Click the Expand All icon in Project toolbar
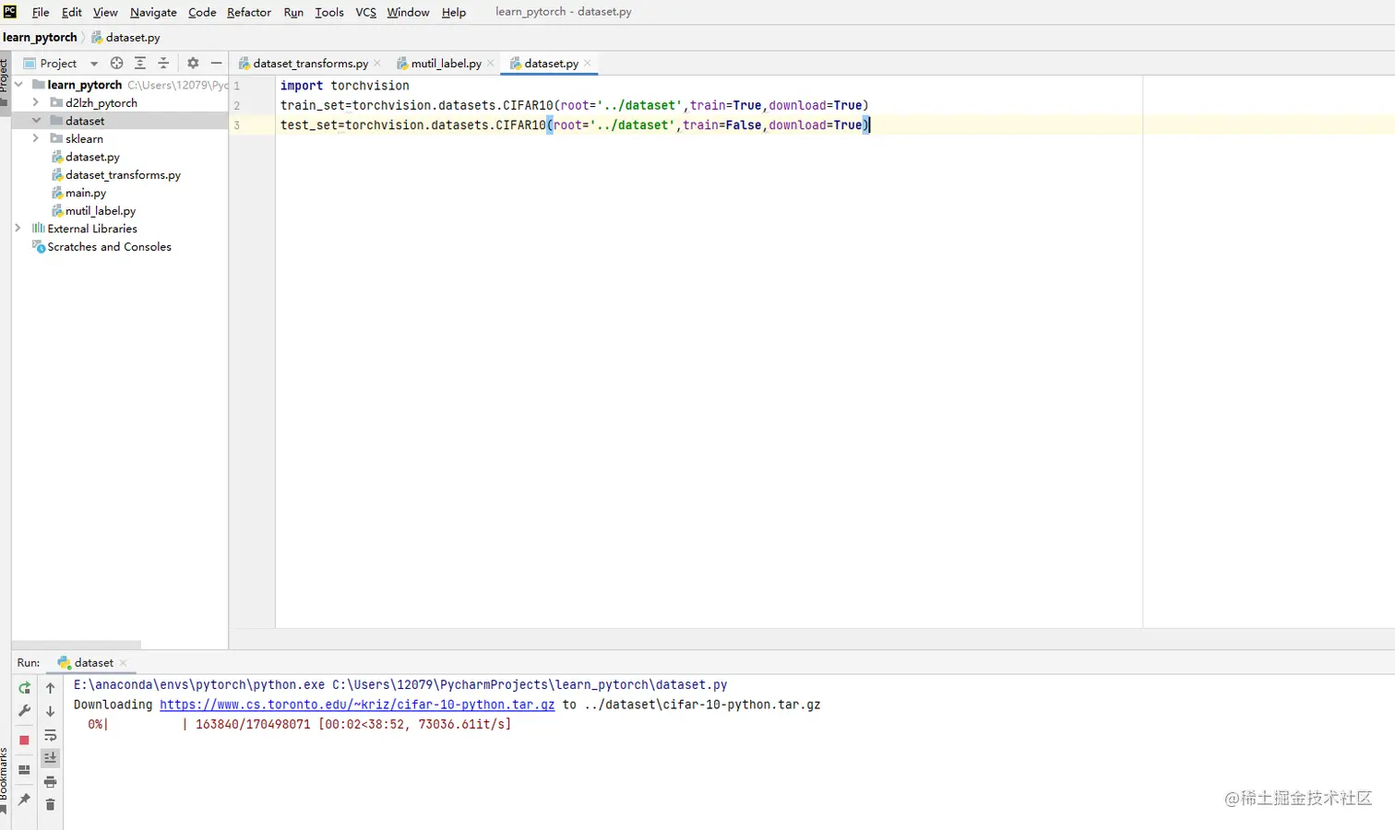Screen dimensions: 1395x830 [x=140, y=63]
